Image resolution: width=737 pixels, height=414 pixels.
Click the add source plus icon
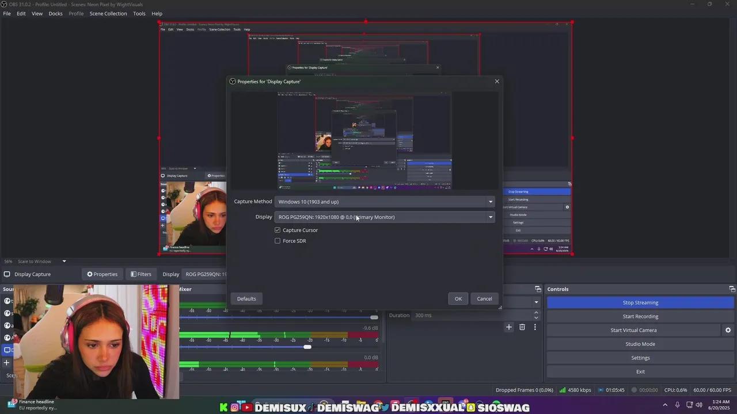point(7,363)
